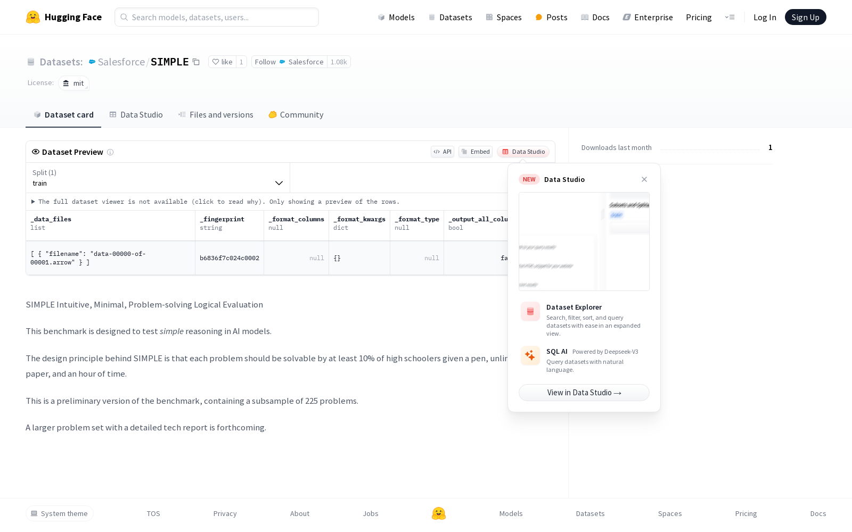The width and height of the screenshot is (852, 532).
Task: Click the _format_kwargs column header
Action: 359,226
